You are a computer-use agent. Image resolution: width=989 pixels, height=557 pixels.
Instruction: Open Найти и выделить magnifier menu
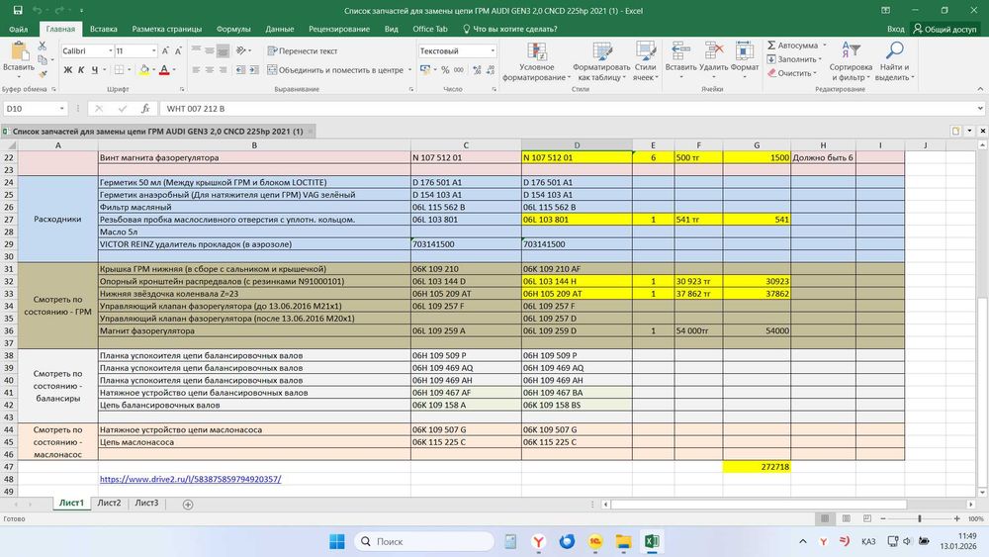coord(894,61)
